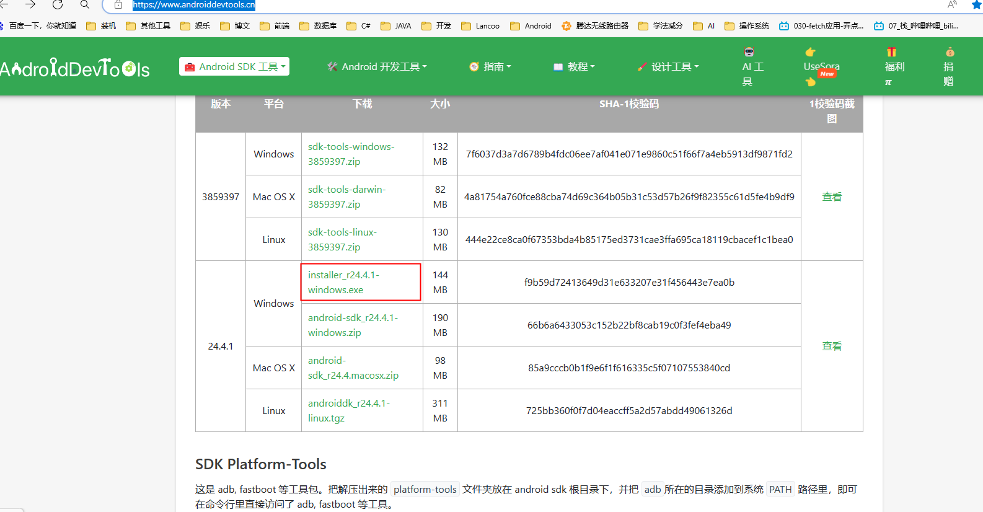
Task: Open the 学法减分 bookmark folder
Action: 661,26
